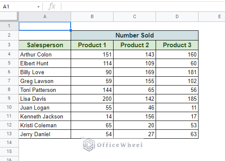The image size is (225, 161).
Task: Select the 'Lisa Davis' cell
Action: point(45,99)
